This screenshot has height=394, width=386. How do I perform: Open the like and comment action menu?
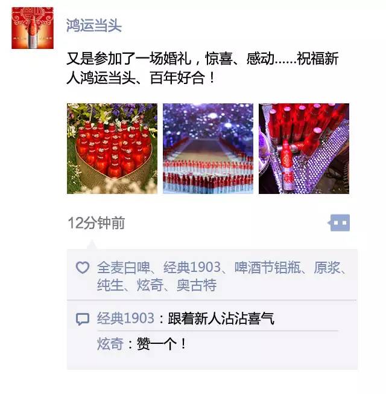340,222
